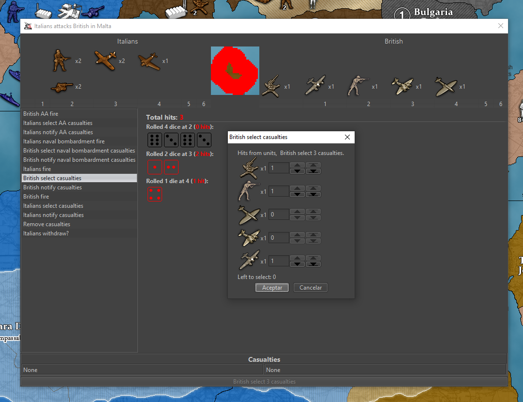This screenshot has width=523, height=402.
Task: Set AA gun casualties to minimum
Action: tap(313, 171)
